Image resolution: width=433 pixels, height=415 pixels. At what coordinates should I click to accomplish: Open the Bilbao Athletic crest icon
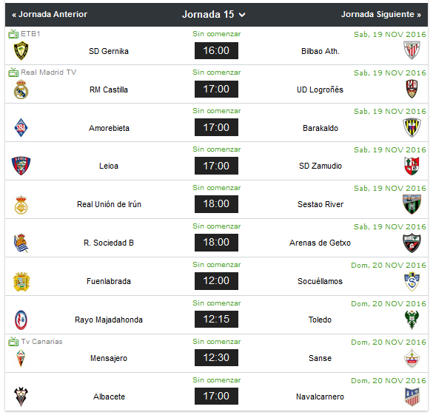coord(412,50)
